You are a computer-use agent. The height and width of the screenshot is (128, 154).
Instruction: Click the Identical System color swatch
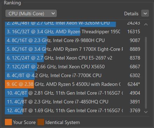(x=41, y=122)
